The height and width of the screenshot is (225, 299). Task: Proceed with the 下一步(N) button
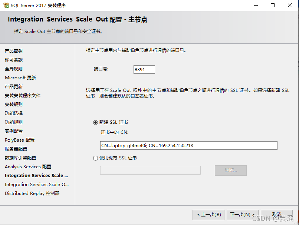coord(243,215)
